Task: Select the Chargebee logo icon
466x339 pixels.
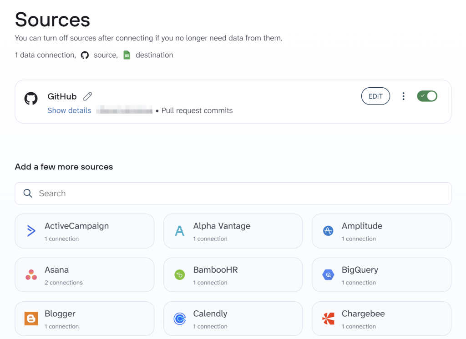Action: click(x=328, y=319)
